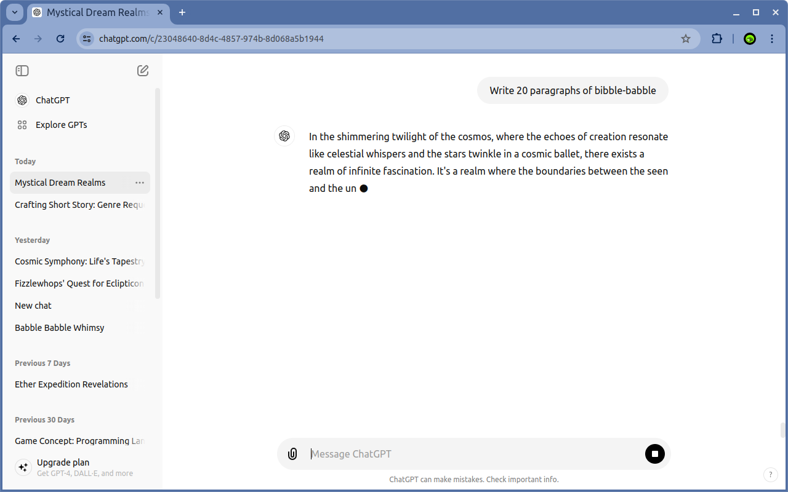Image resolution: width=788 pixels, height=492 pixels.
Task: Open the Chrome three-dot menu
Action: [772, 39]
